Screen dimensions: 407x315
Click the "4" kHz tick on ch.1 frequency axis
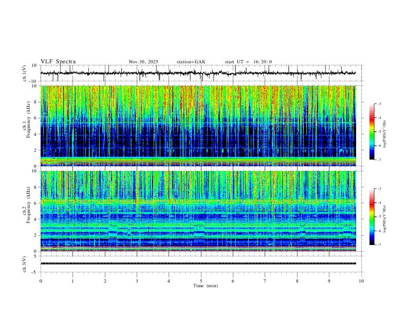tap(36, 134)
